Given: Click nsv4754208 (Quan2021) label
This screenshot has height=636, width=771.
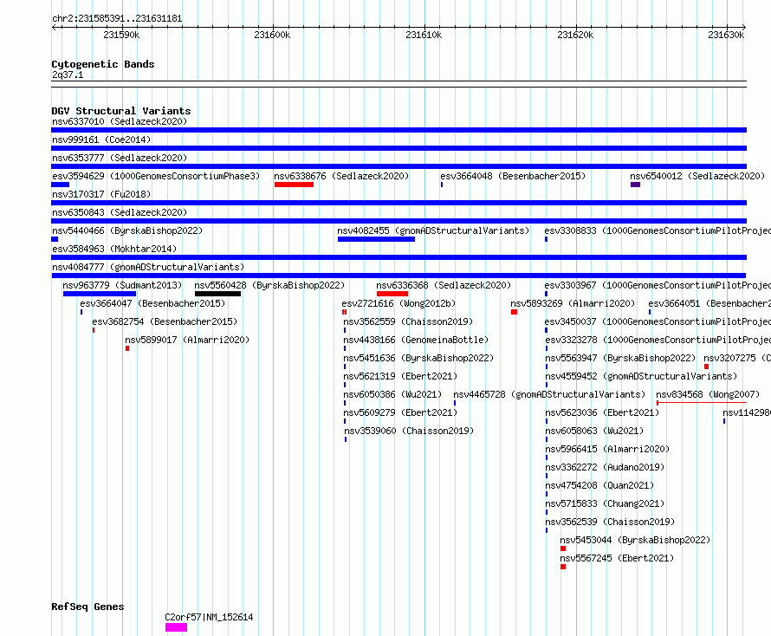Looking at the screenshot, I should (599, 485).
